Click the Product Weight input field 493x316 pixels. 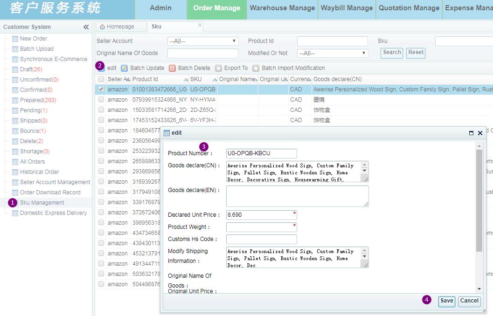click(262, 227)
